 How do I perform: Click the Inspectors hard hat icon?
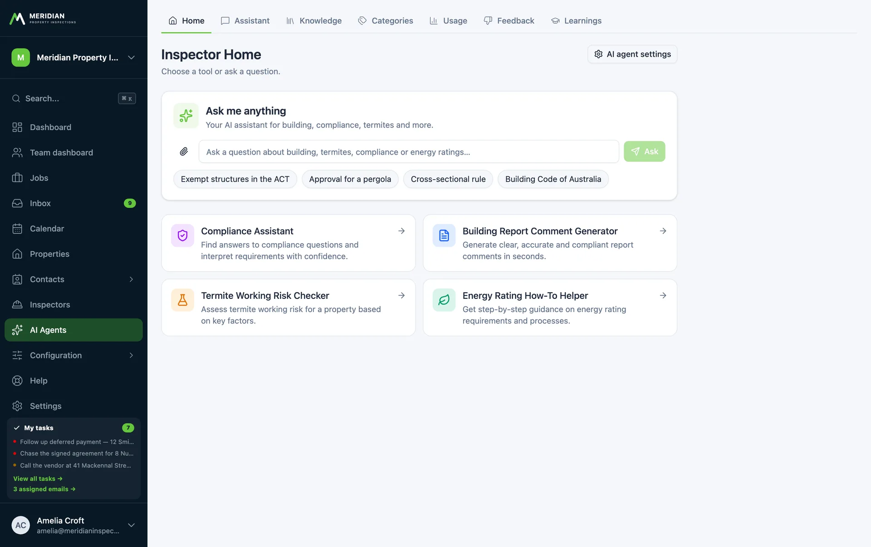click(17, 305)
